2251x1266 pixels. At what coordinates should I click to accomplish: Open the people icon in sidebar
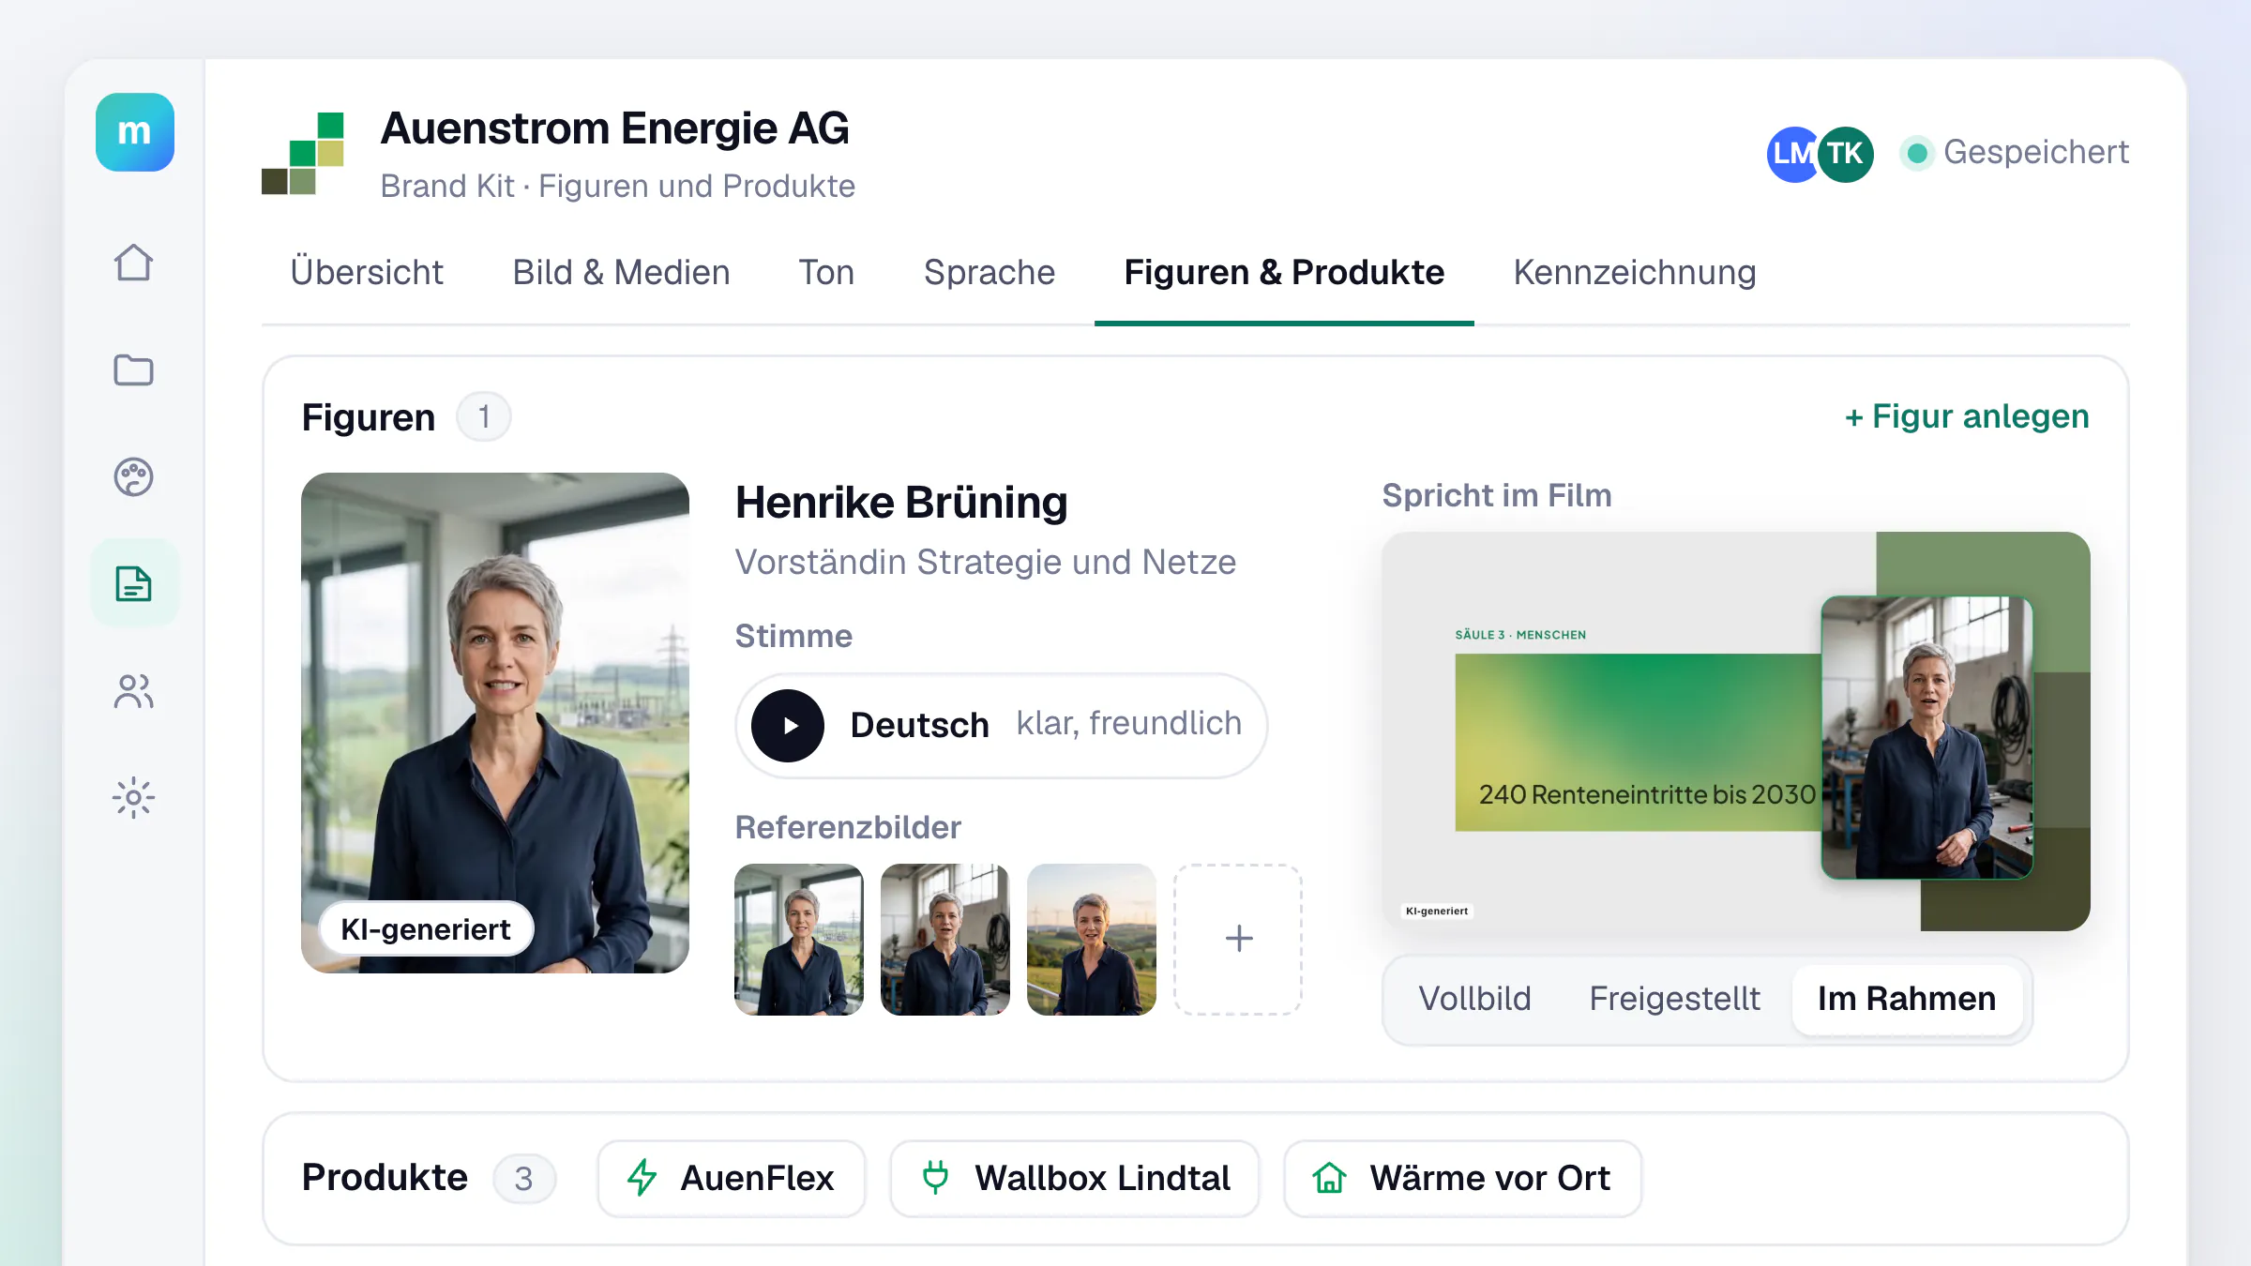(133, 691)
